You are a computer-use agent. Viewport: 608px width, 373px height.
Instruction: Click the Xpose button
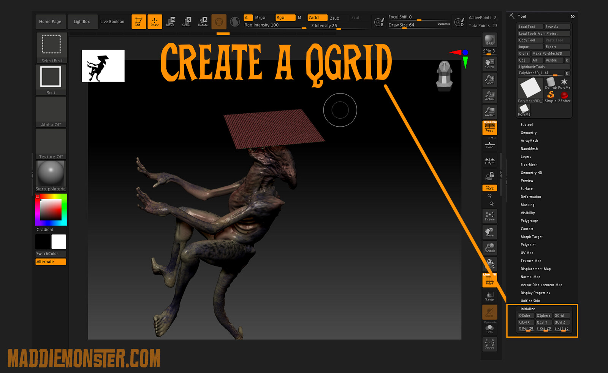click(x=489, y=344)
